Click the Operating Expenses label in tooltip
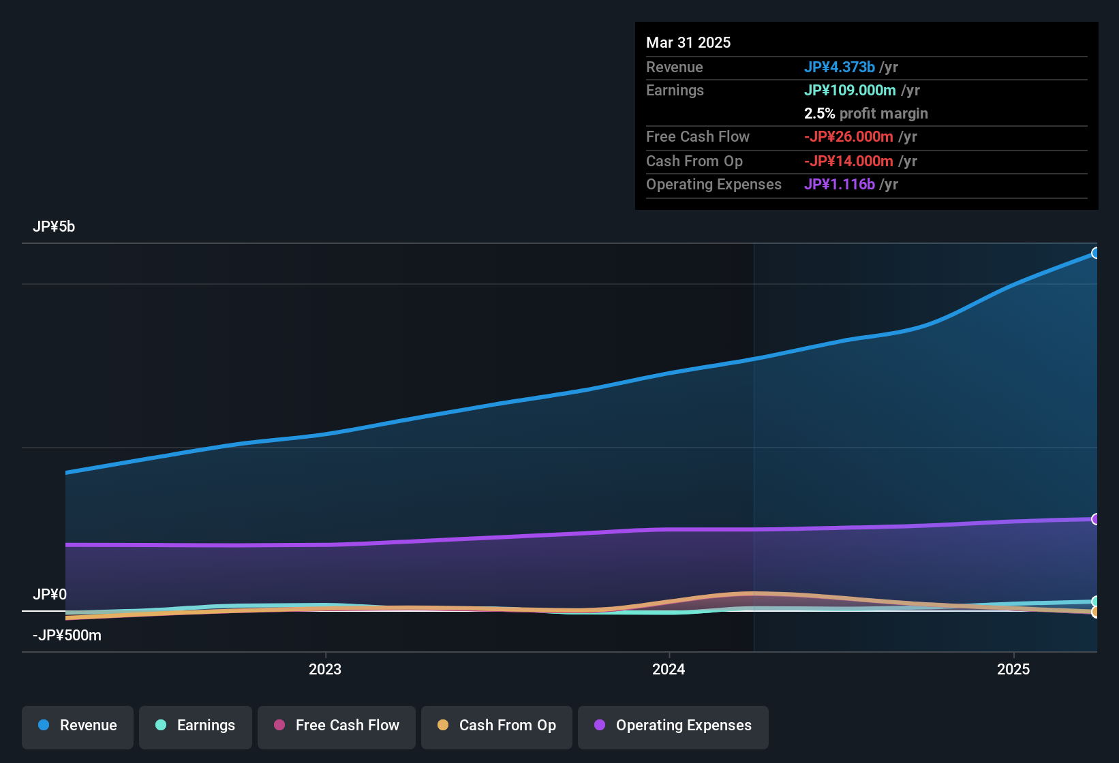This screenshot has width=1119, height=763. [x=714, y=184]
